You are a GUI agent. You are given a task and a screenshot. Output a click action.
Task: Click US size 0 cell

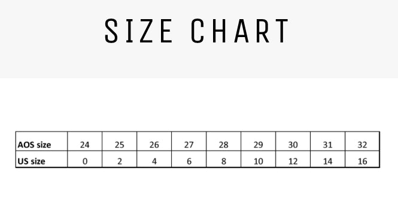[x=85, y=159]
